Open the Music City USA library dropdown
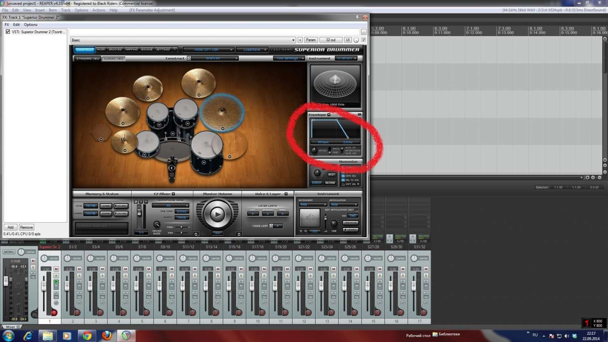The height and width of the screenshot is (342, 608). pos(208,50)
